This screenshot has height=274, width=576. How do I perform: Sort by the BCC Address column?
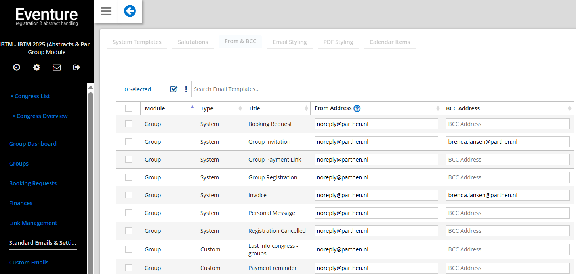(x=508, y=108)
